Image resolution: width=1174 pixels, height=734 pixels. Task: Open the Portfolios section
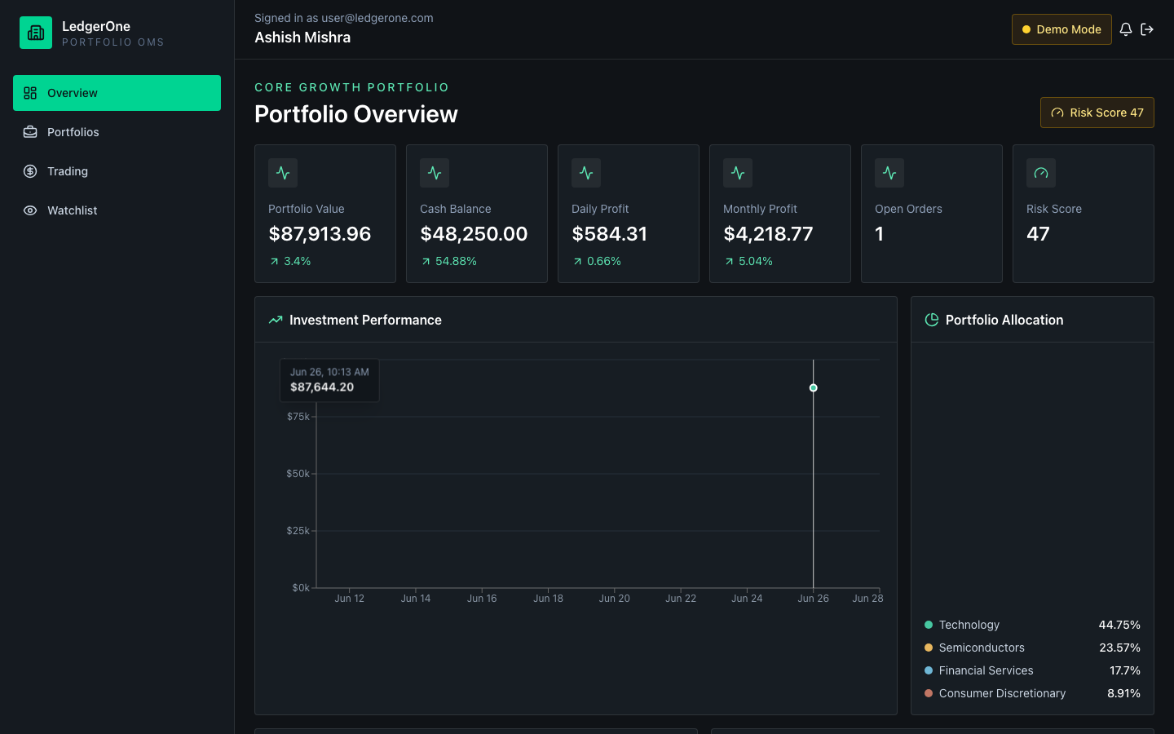117,132
